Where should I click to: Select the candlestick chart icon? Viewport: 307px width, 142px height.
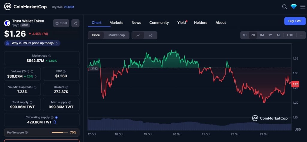[x=151, y=35]
